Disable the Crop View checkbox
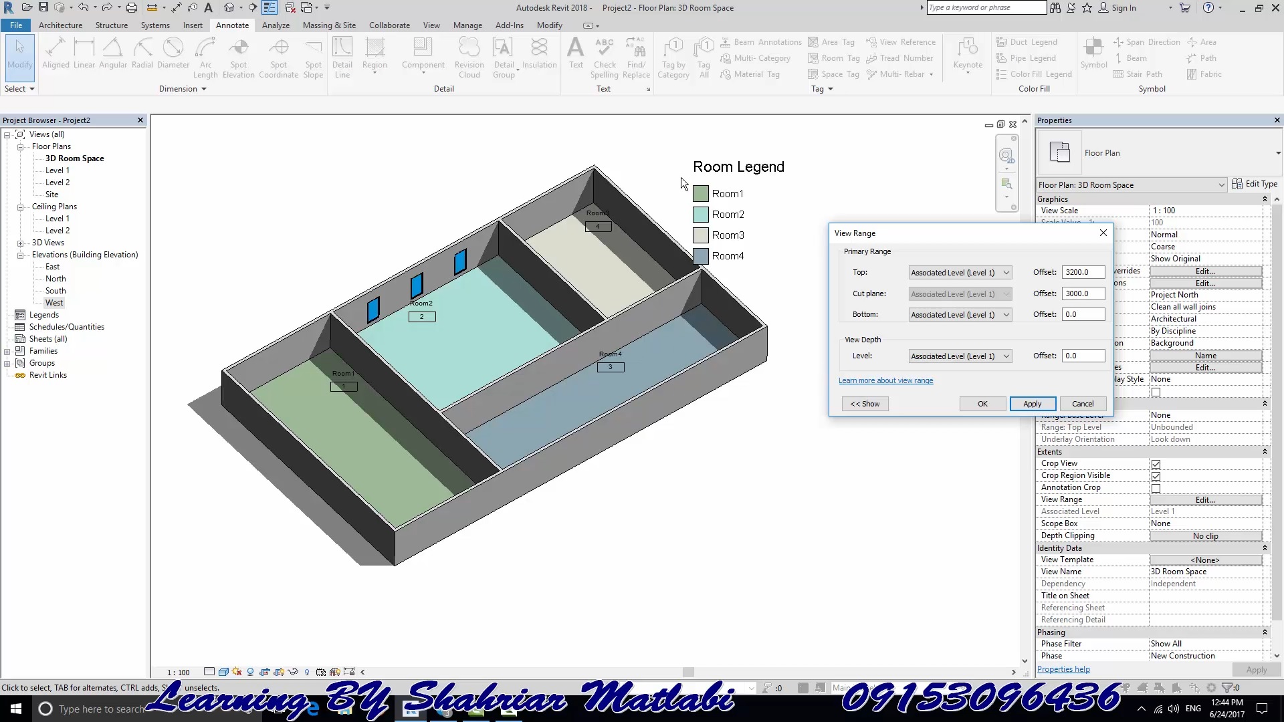Viewport: 1284px width, 722px height. pos(1156,463)
